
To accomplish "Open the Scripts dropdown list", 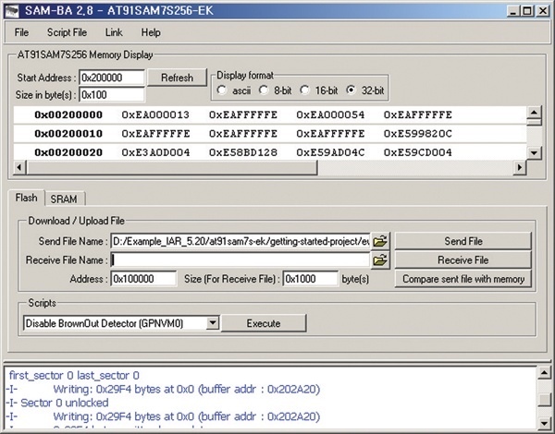I will 213,323.
